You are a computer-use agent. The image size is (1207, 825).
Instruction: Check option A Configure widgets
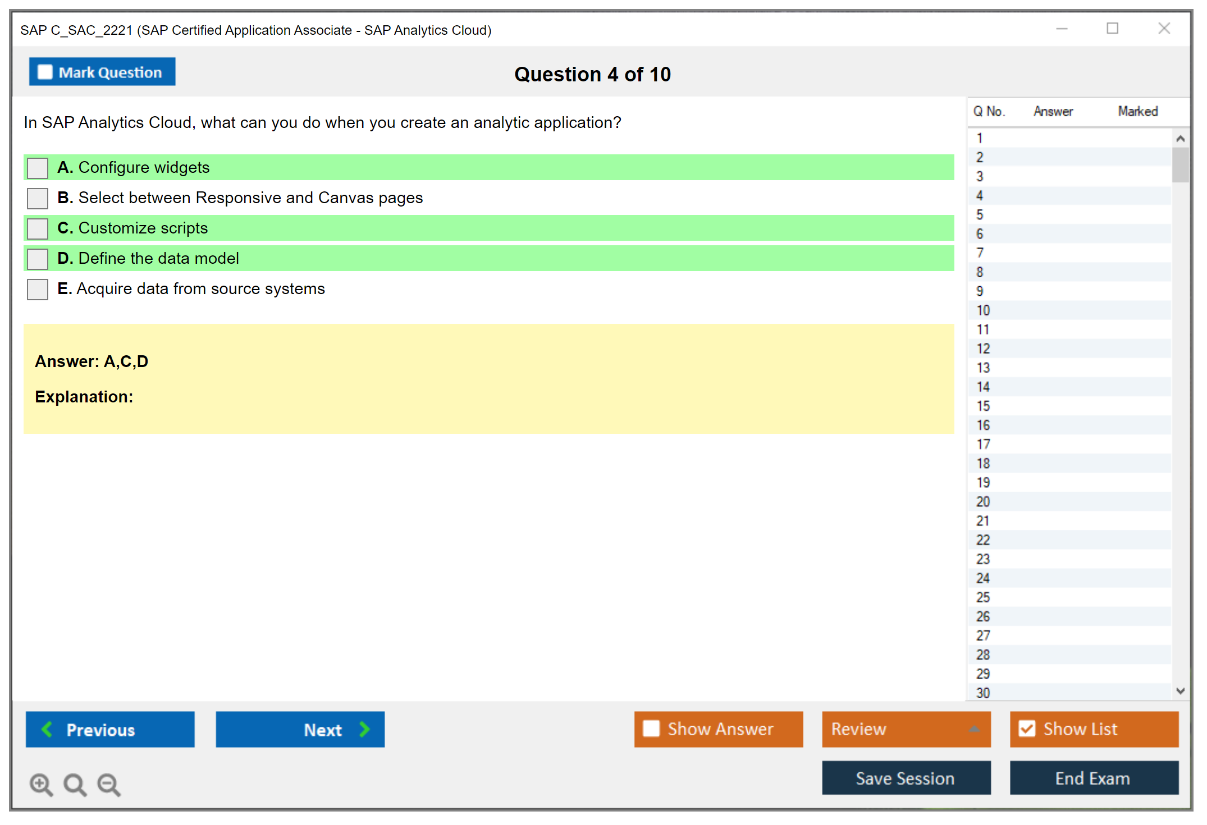point(38,168)
